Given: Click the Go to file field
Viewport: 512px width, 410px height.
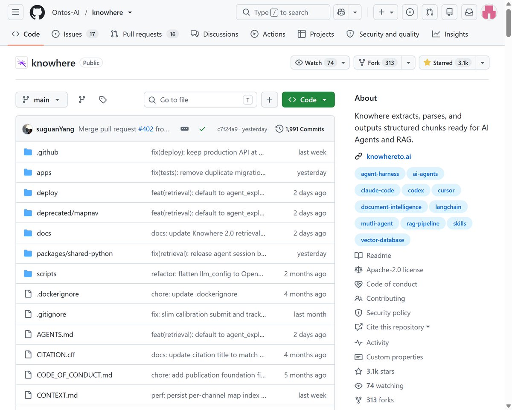Looking at the screenshot, I should tap(201, 100).
